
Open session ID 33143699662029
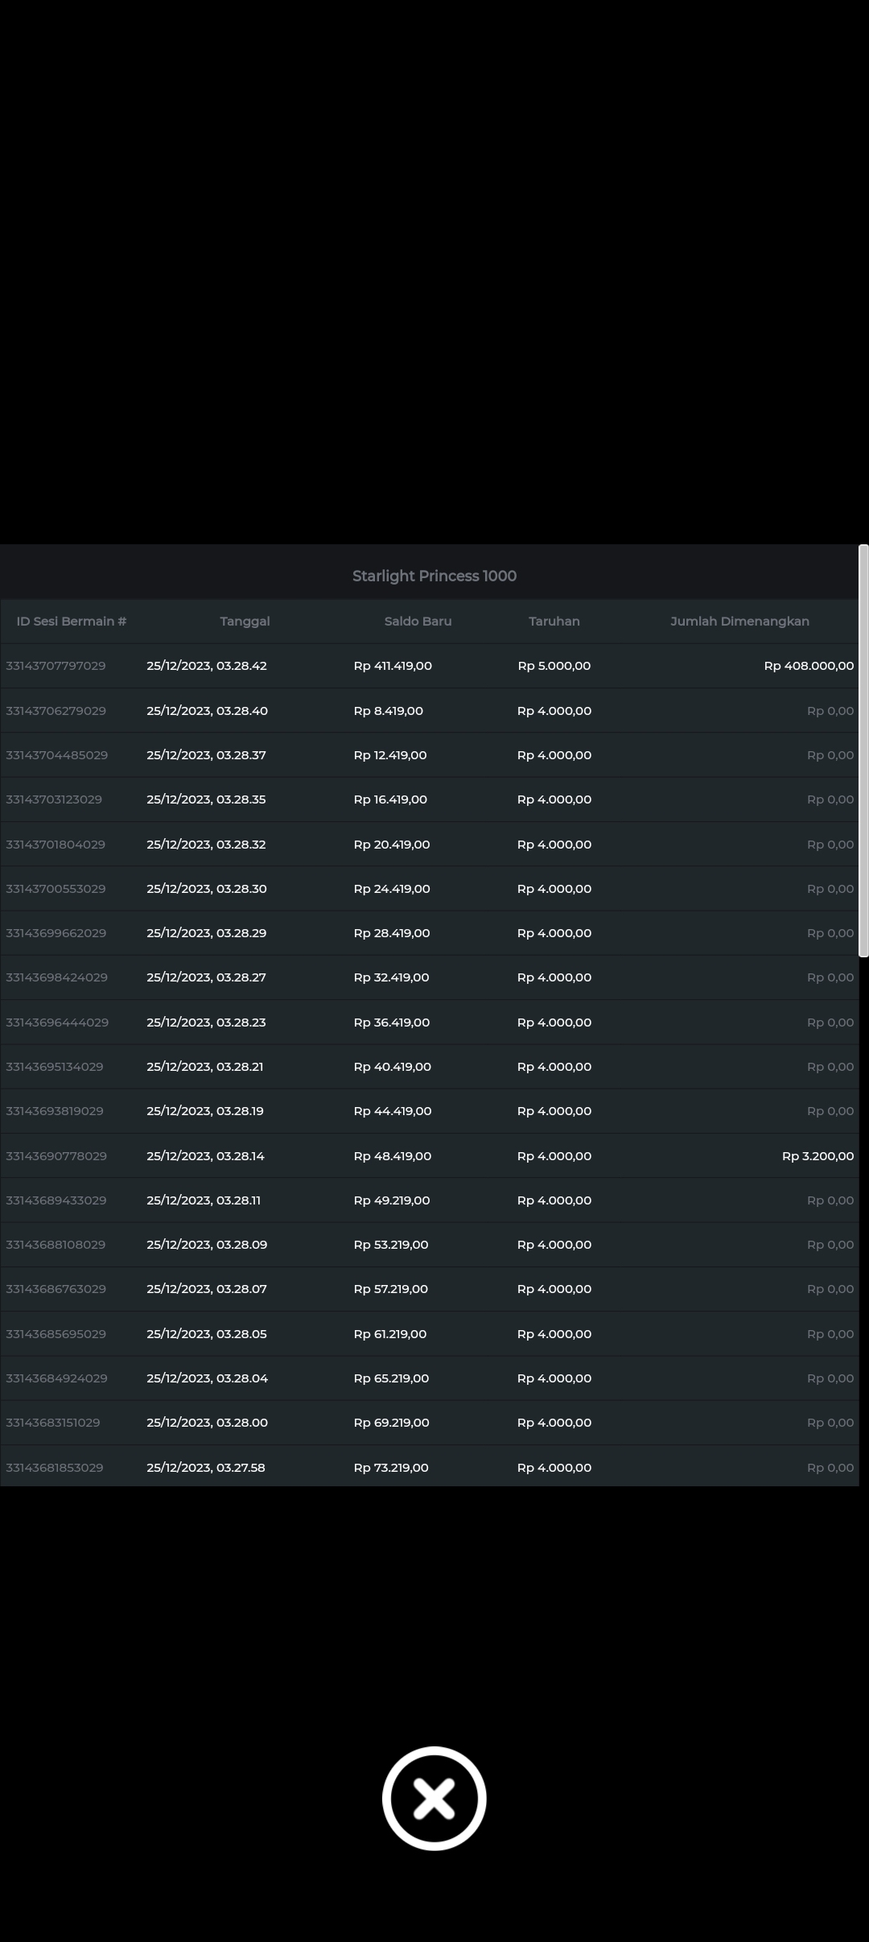(x=56, y=933)
